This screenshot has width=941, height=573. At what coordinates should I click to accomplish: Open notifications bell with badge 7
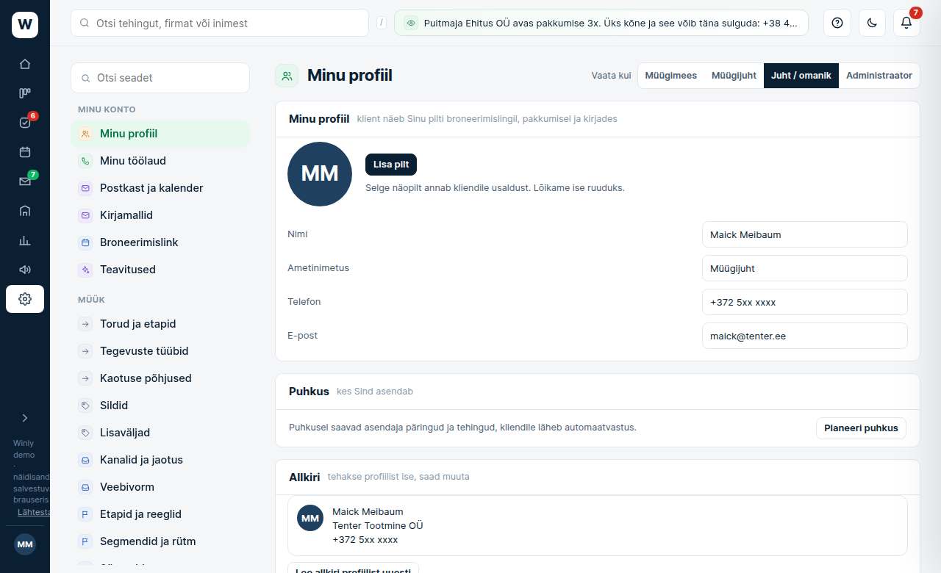[x=906, y=23]
